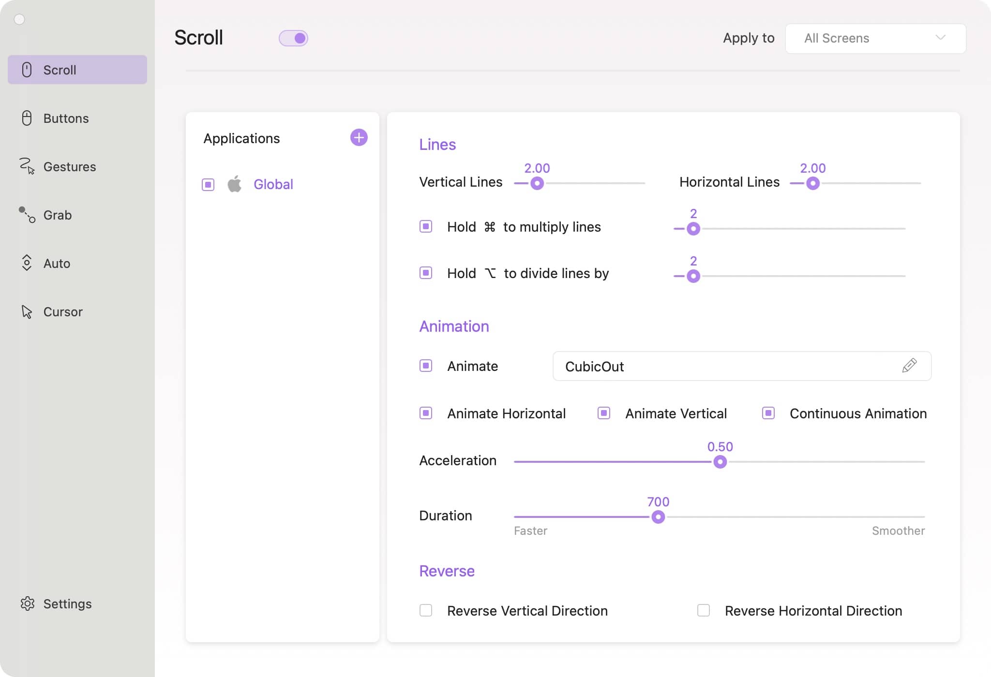Click the chevron arrow beside All Screens

pos(940,38)
